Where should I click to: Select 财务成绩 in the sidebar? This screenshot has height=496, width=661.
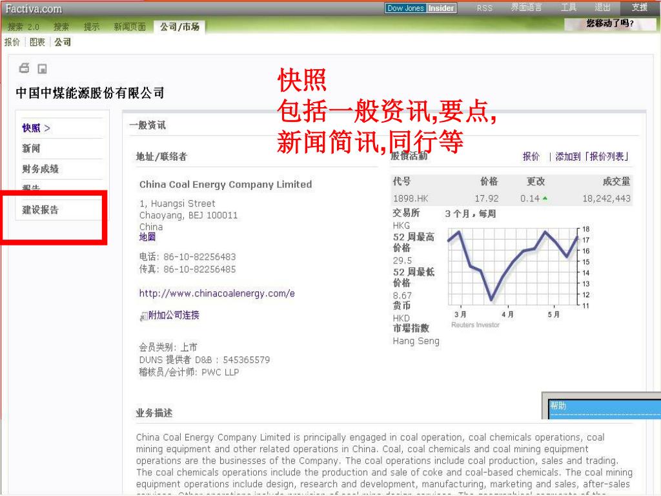pos(41,169)
